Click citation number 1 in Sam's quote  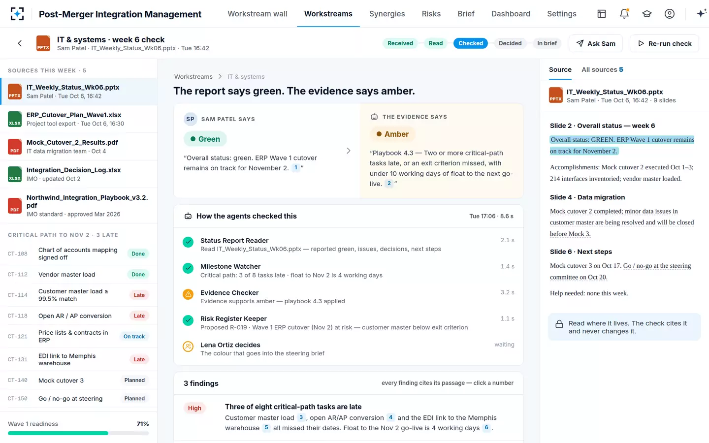coord(295,168)
